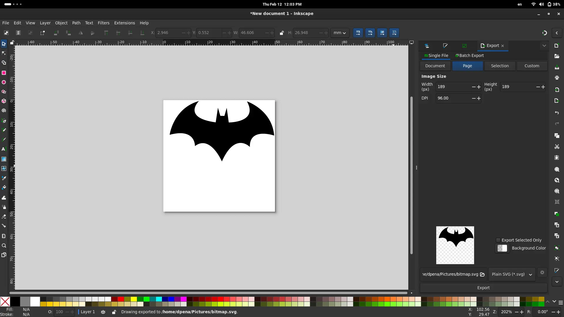Toggle scale rounded corners option
The width and height of the screenshot is (564, 317).
click(x=370, y=33)
